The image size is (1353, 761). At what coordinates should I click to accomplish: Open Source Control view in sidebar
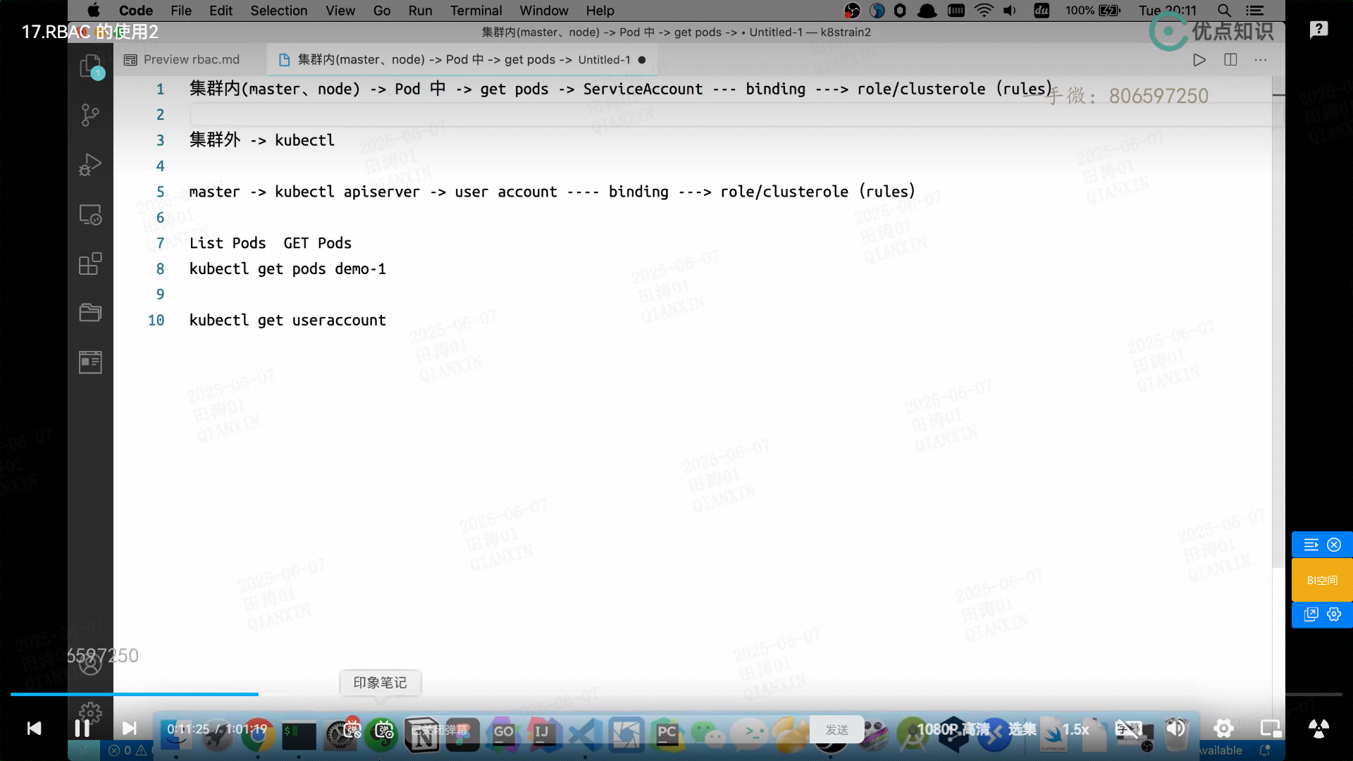tap(90, 115)
